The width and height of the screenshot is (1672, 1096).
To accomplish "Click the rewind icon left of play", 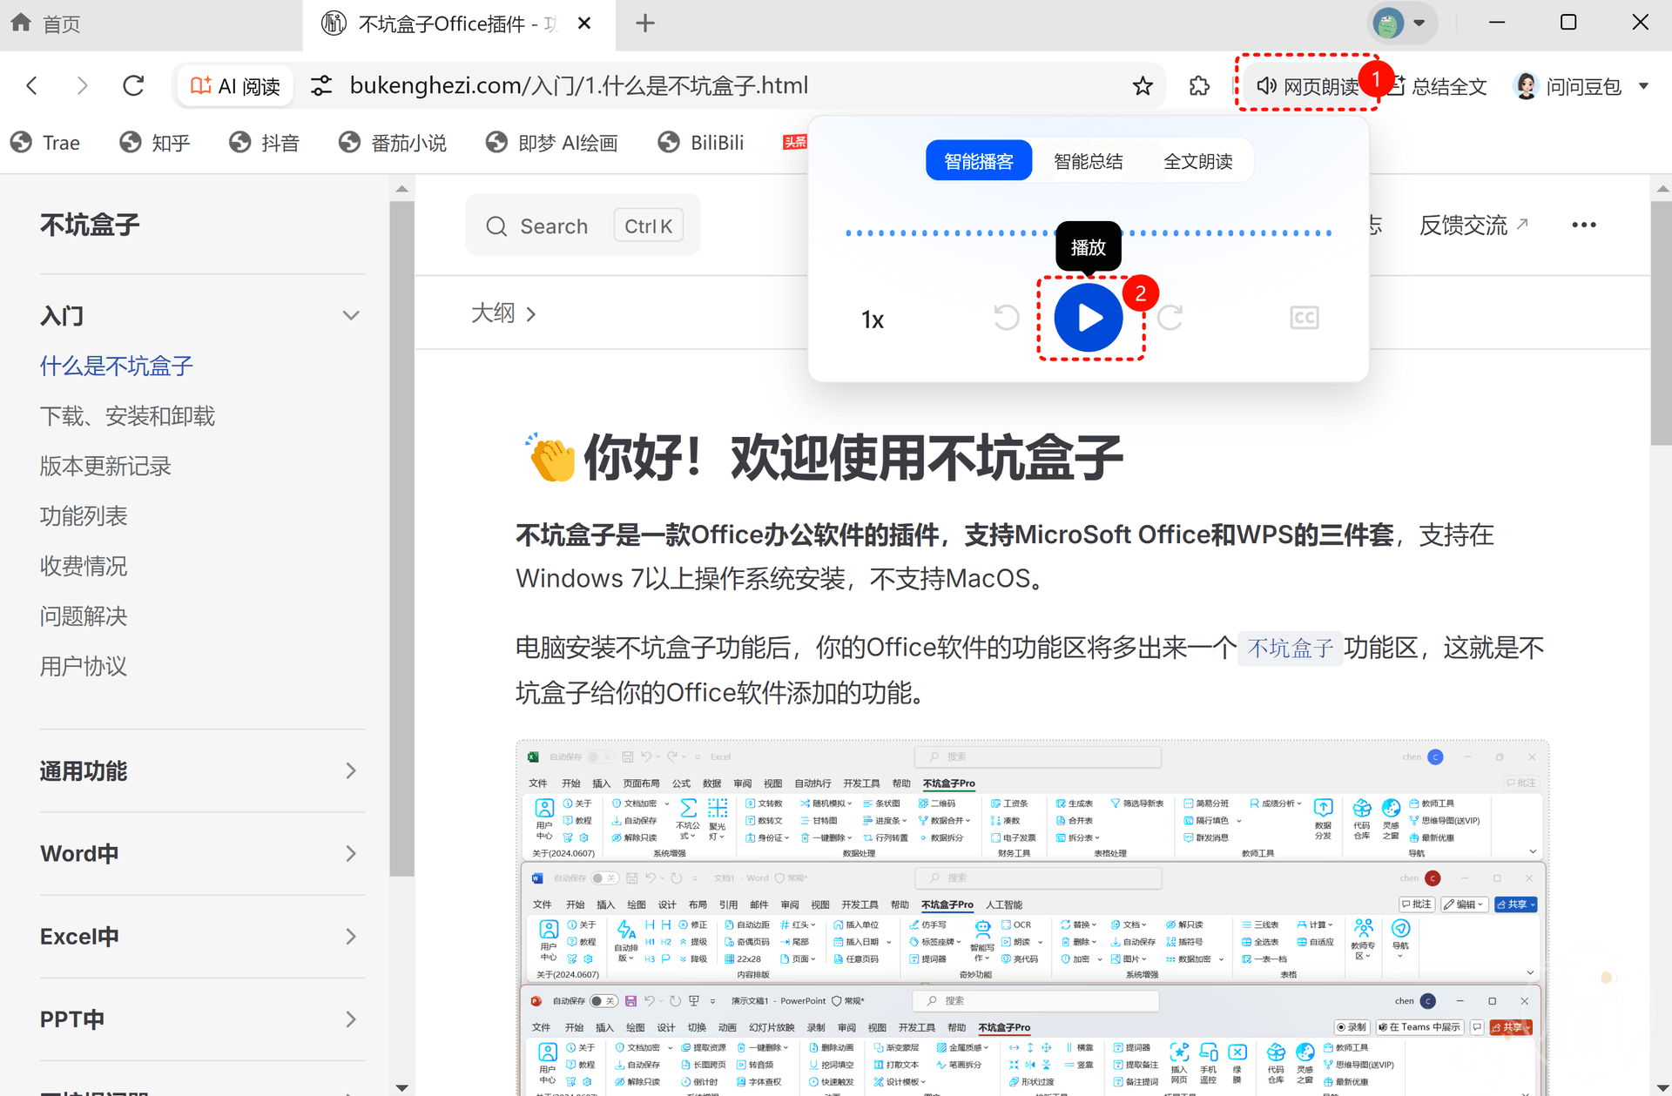I will point(1007,318).
